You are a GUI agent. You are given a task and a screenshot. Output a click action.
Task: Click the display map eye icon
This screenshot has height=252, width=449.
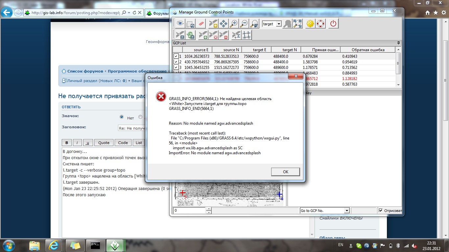pos(180,24)
